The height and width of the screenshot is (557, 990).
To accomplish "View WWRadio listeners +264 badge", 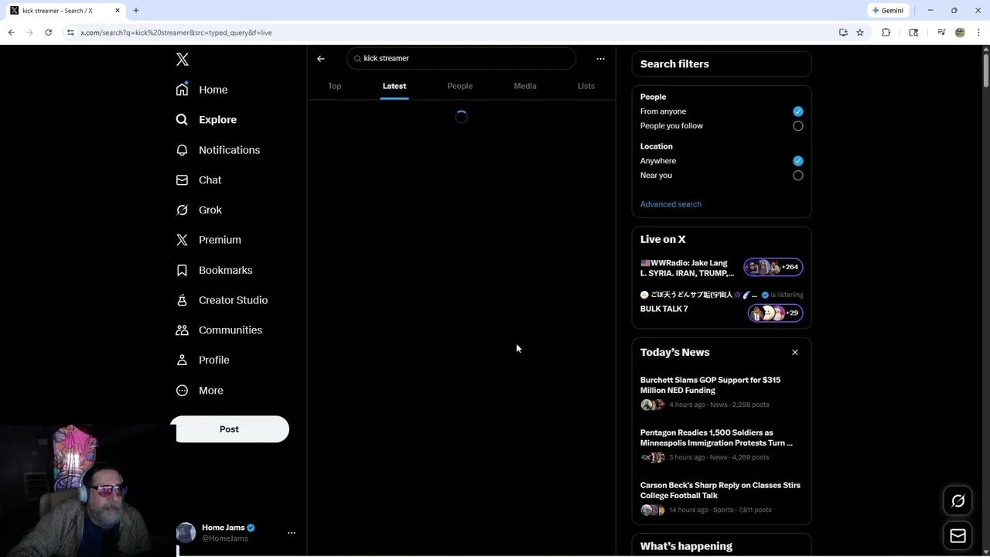I will click(x=773, y=267).
